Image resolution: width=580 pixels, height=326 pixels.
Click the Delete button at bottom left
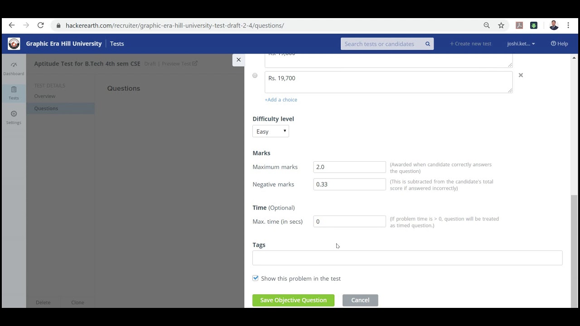click(x=43, y=302)
